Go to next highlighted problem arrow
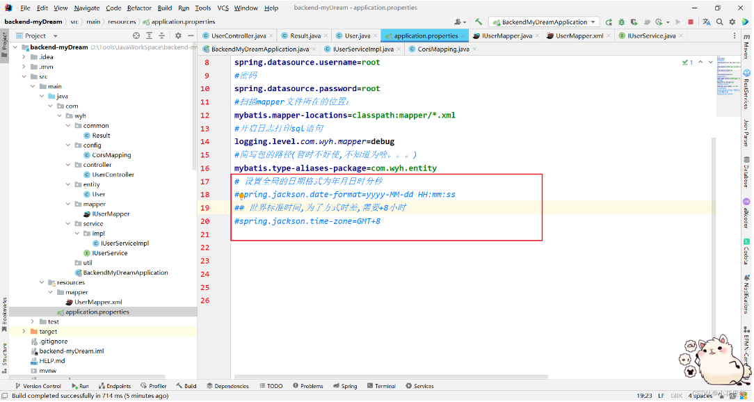 pos(711,63)
